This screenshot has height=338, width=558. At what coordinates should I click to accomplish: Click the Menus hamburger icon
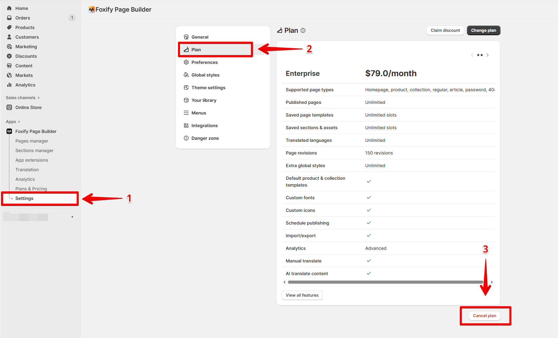click(x=186, y=113)
